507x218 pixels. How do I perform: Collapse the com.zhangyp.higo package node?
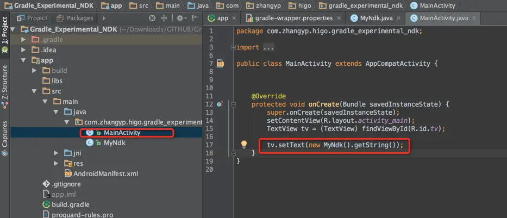point(66,122)
